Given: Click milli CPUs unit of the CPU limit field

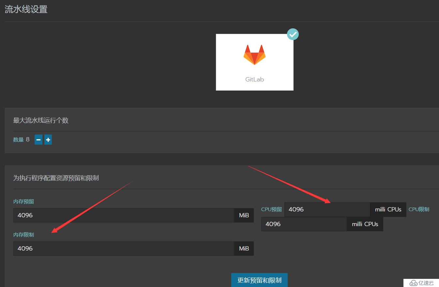Looking at the screenshot, I should (365, 224).
